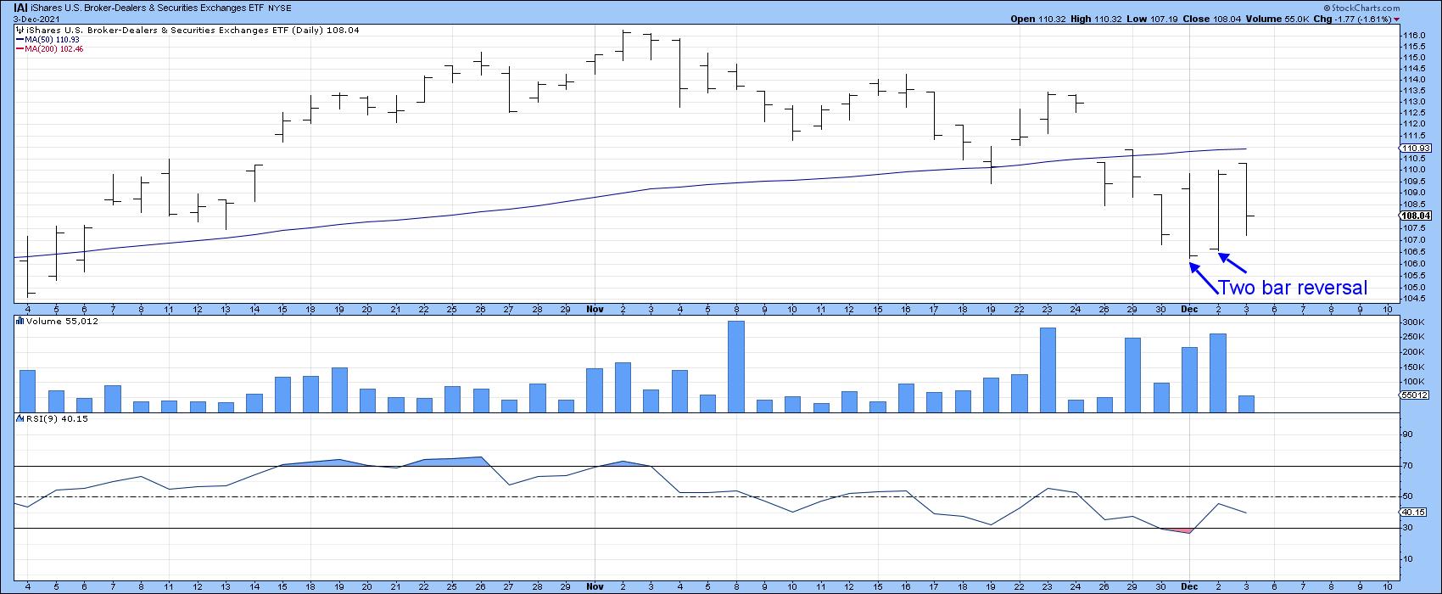Click the 108.04 last-price tag on price axis

(1416, 216)
